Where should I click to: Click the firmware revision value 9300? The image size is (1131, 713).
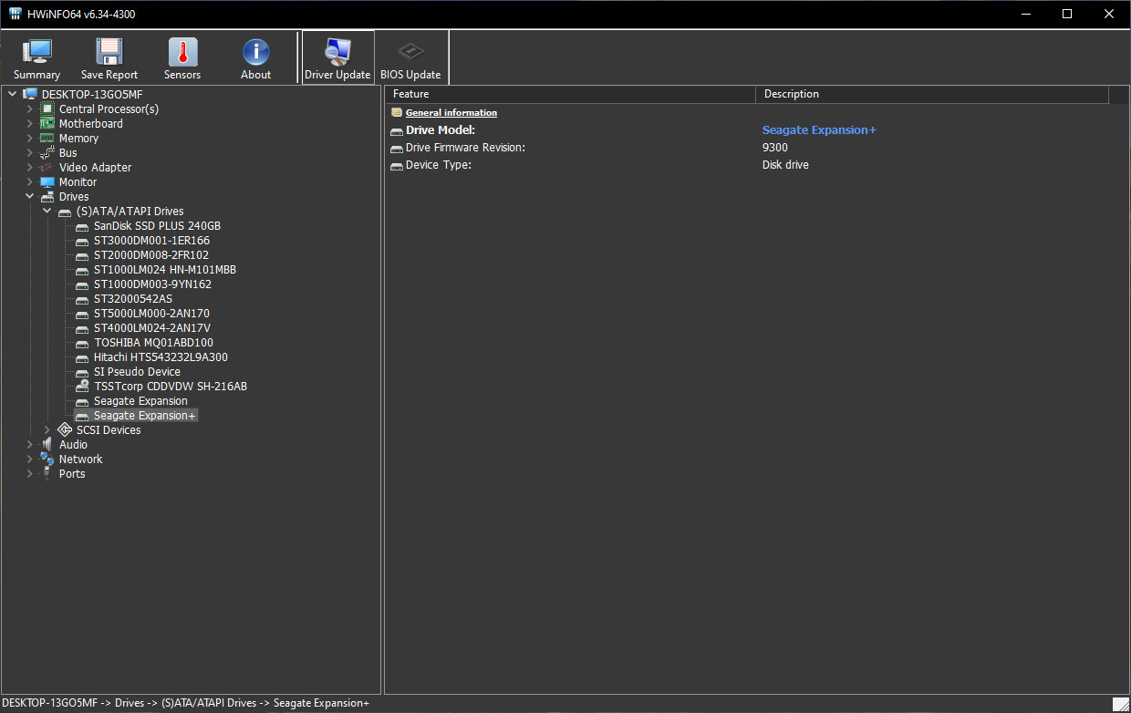(x=775, y=148)
